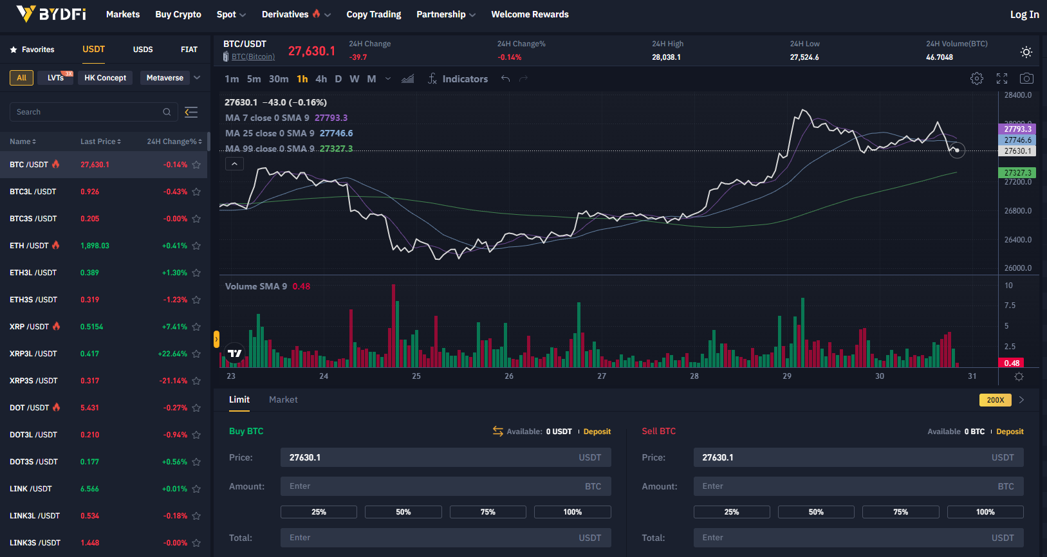Click the orange side panel handle
The height and width of the screenshot is (557, 1047).
pos(216,339)
